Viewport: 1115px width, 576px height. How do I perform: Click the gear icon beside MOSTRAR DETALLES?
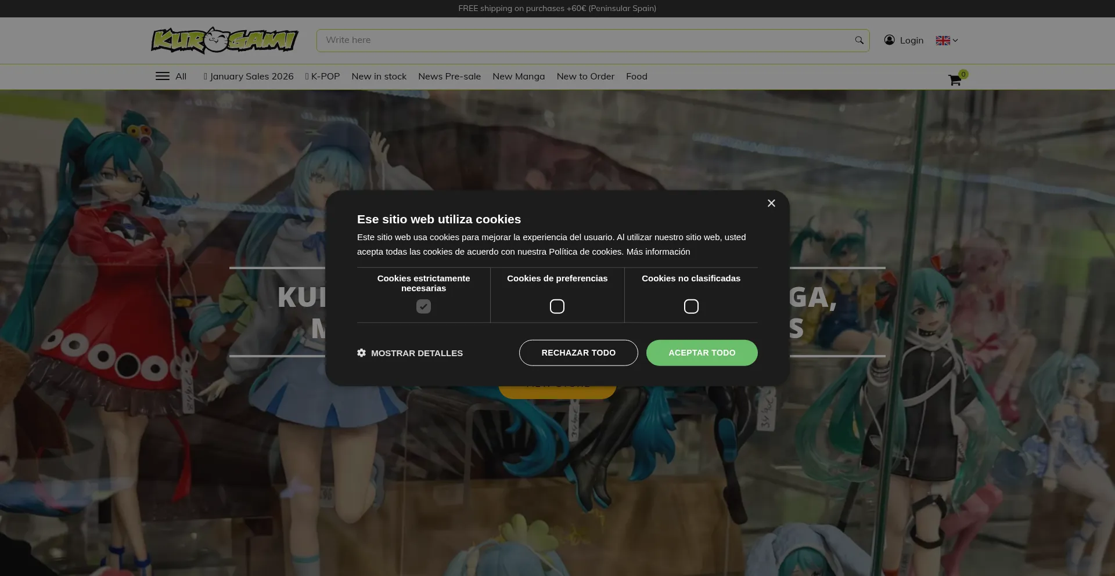(x=361, y=353)
